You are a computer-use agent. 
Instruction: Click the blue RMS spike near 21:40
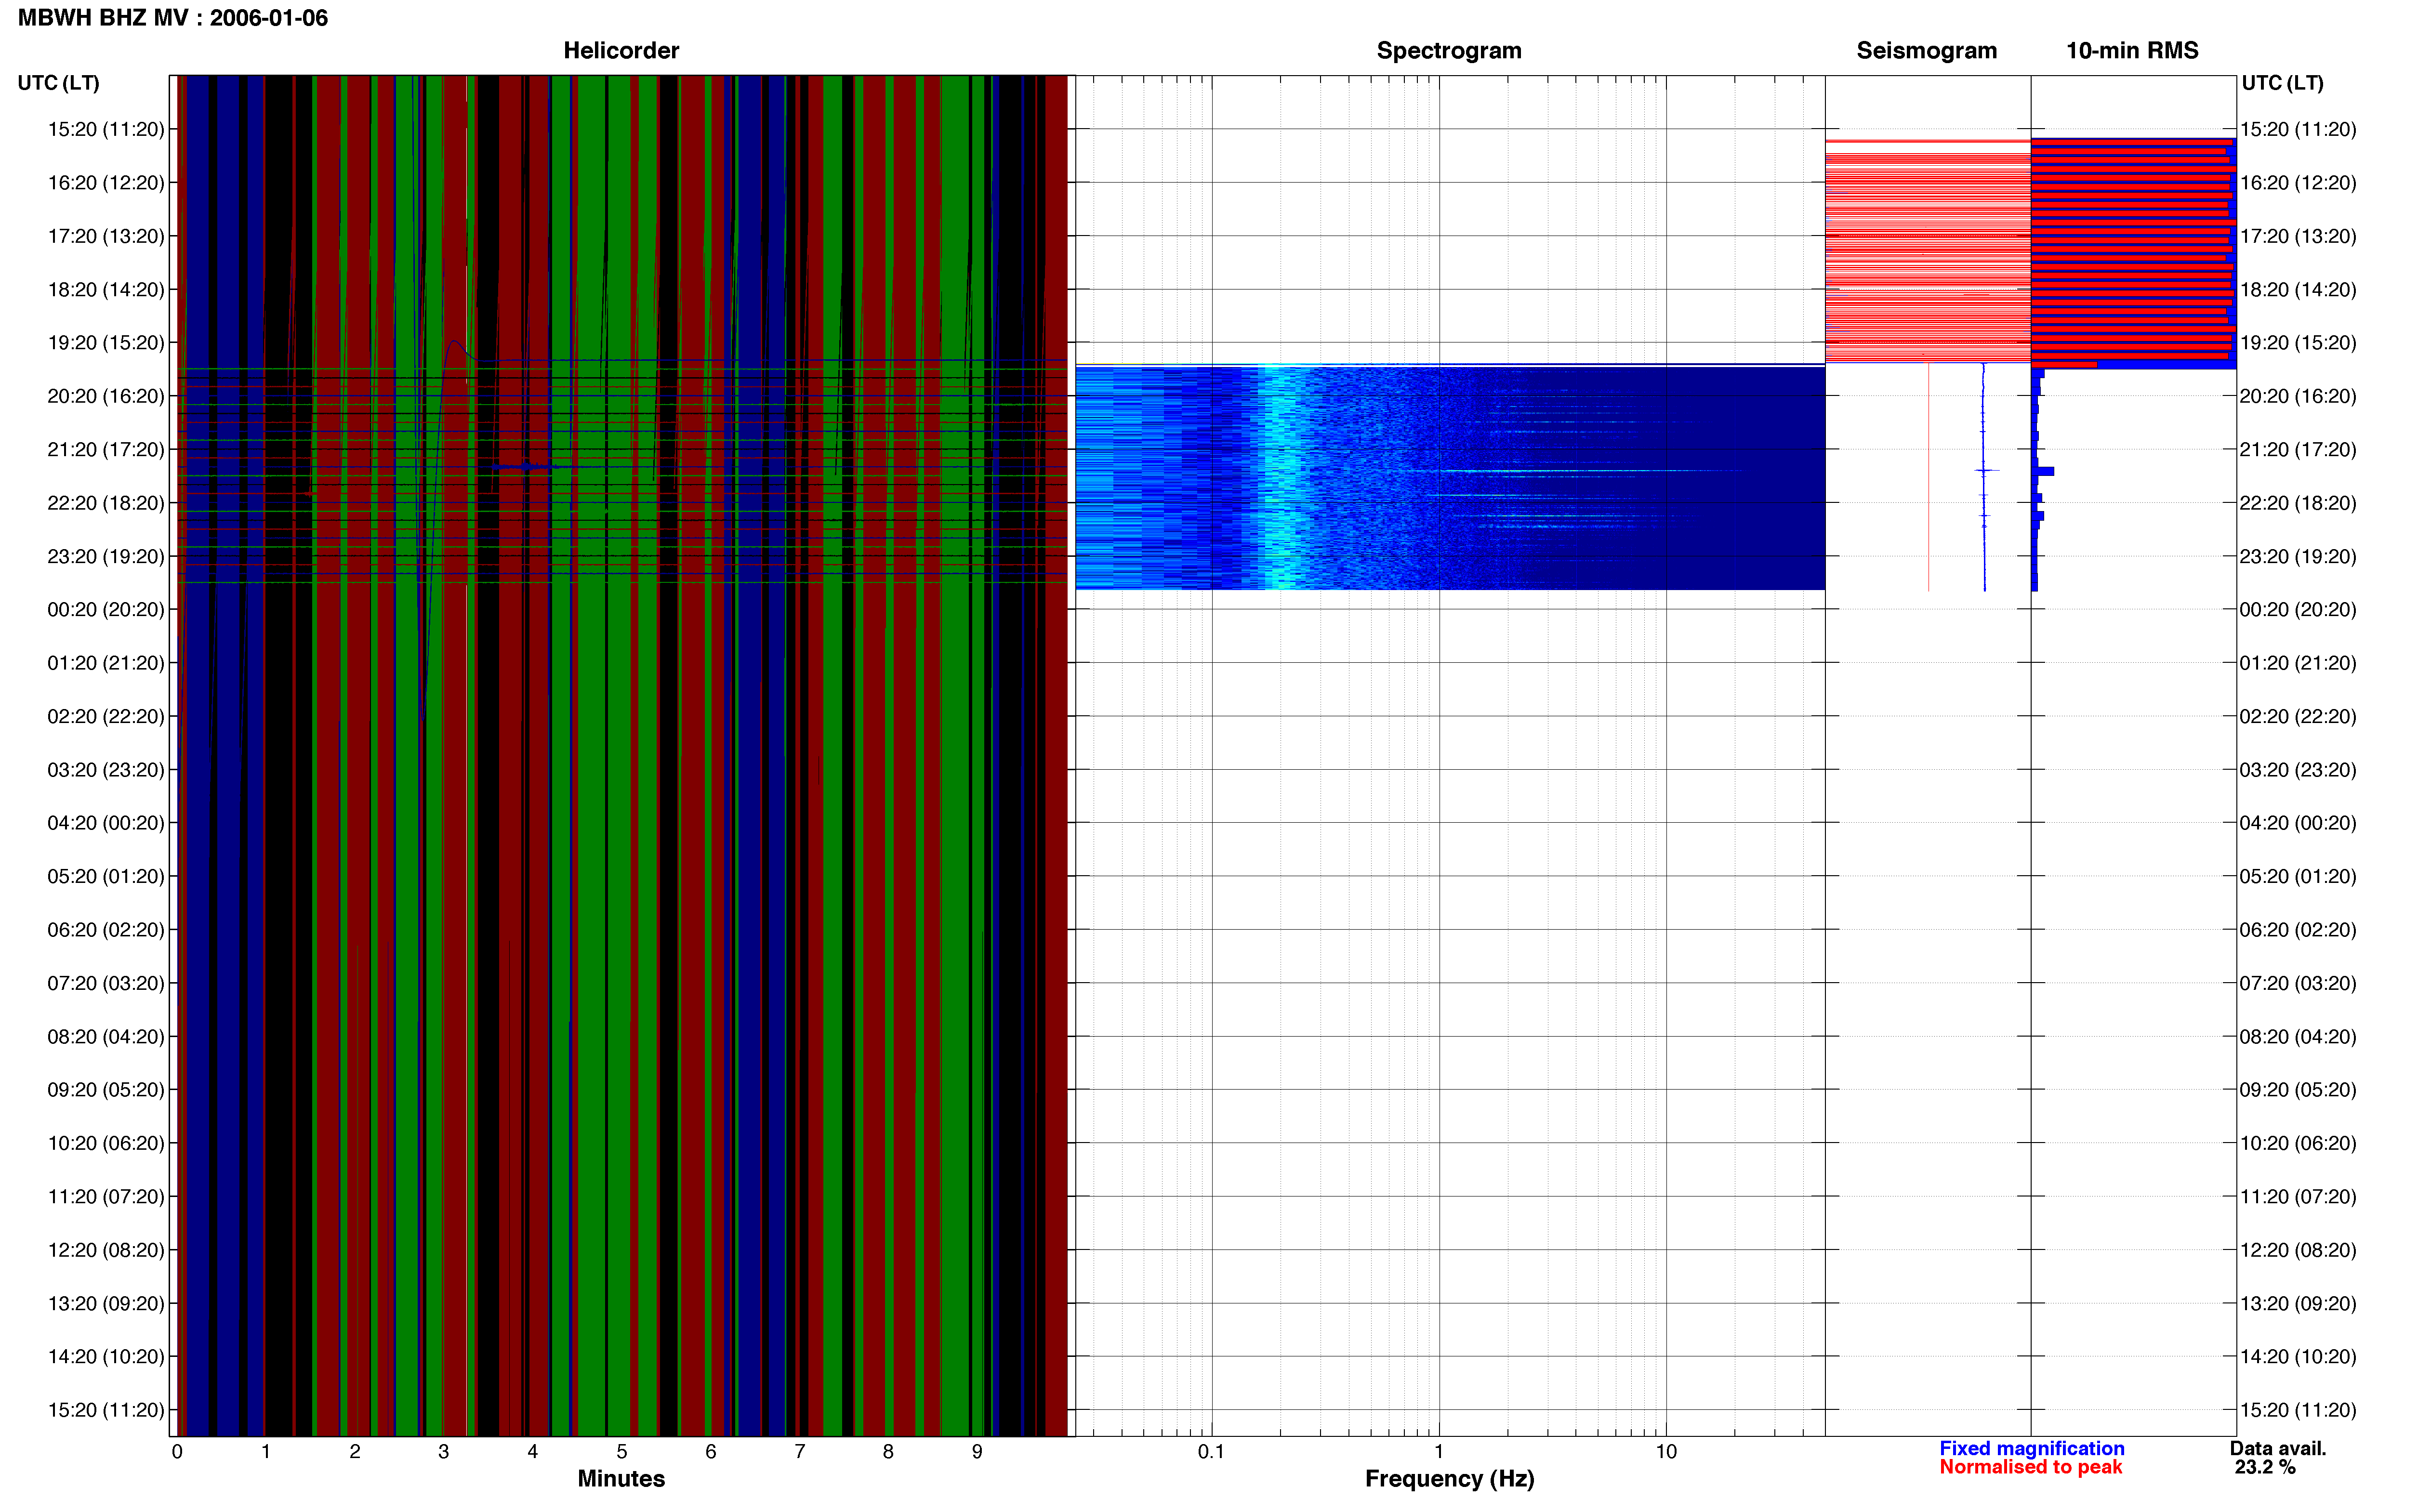(x=2044, y=471)
